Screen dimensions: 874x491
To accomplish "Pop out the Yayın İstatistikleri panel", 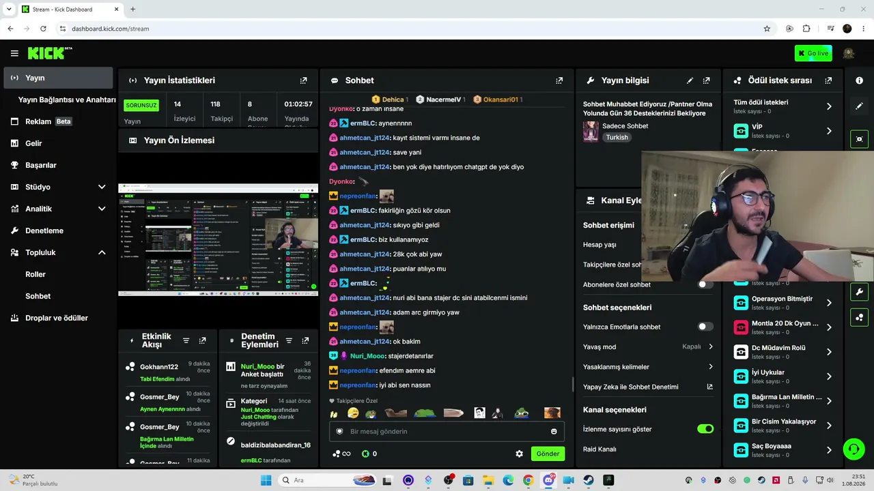I will click(x=303, y=80).
